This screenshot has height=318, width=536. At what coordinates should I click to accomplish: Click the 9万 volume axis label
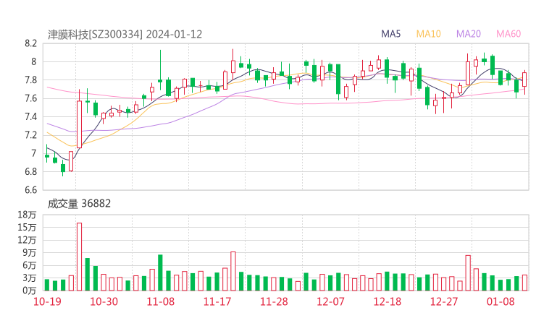(x=30, y=253)
